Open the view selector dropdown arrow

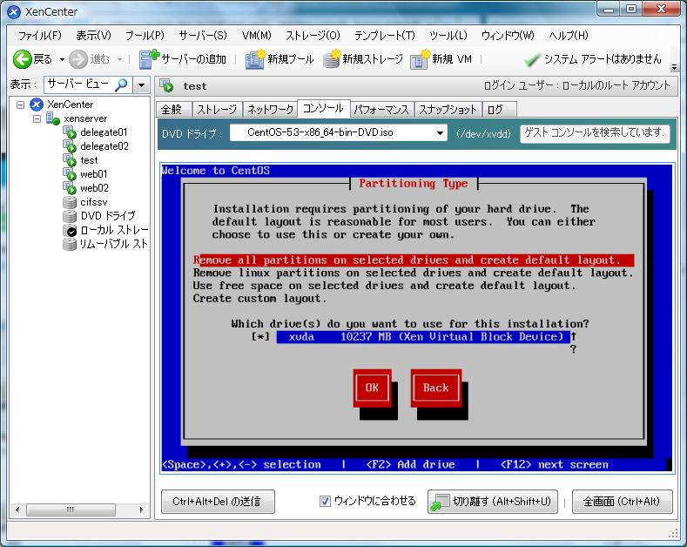point(141,84)
